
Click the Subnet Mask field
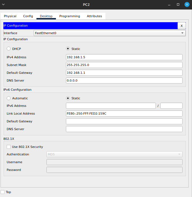pyautogui.click(x=124, y=65)
